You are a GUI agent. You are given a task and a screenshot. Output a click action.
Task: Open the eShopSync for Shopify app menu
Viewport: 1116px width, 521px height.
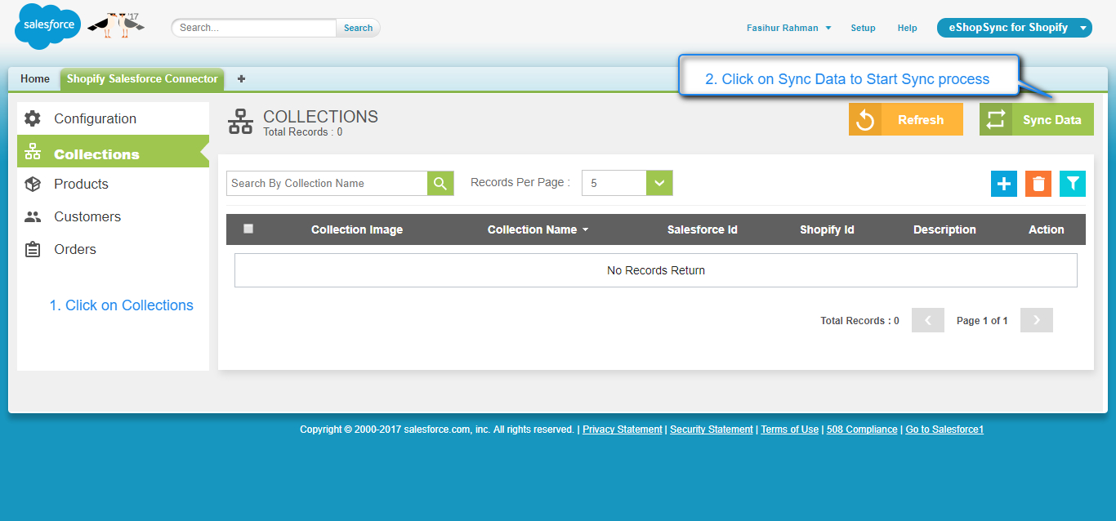coord(1015,28)
